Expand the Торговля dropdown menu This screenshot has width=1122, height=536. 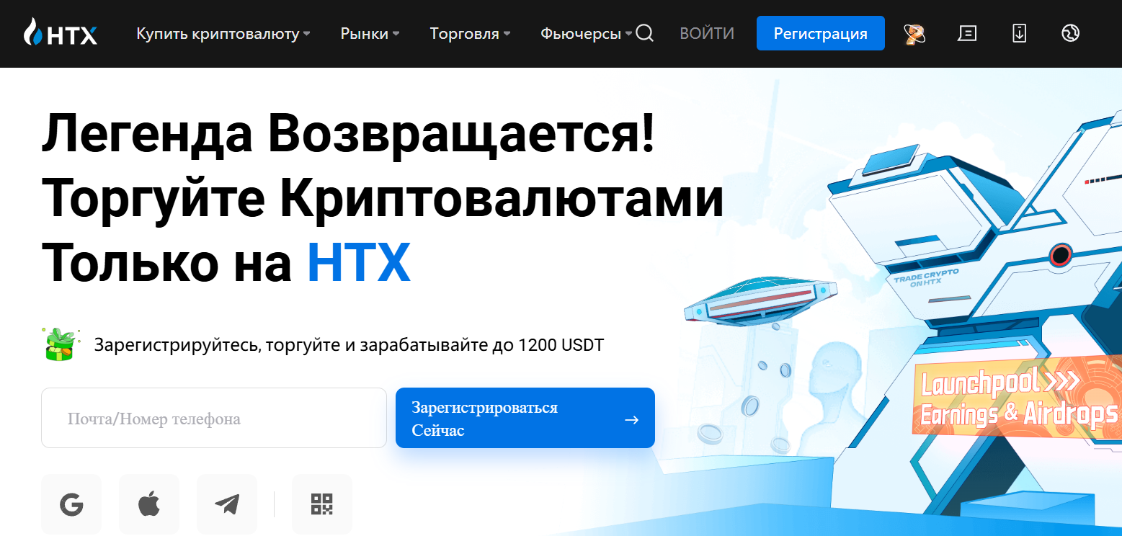pos(471,34)
